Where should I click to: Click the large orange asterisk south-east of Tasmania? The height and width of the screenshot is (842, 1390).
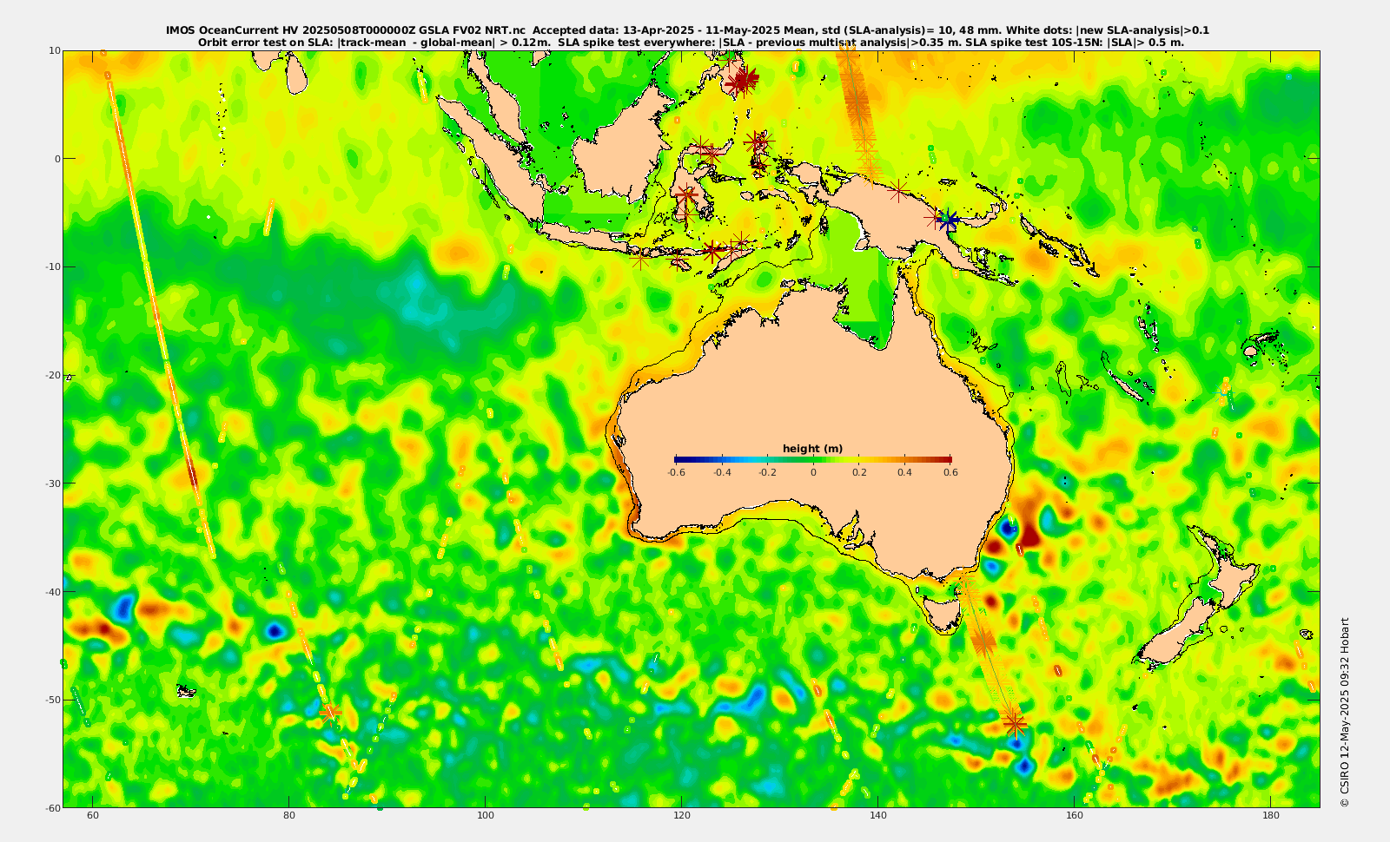pyautogui.click(x=983, y=642)
